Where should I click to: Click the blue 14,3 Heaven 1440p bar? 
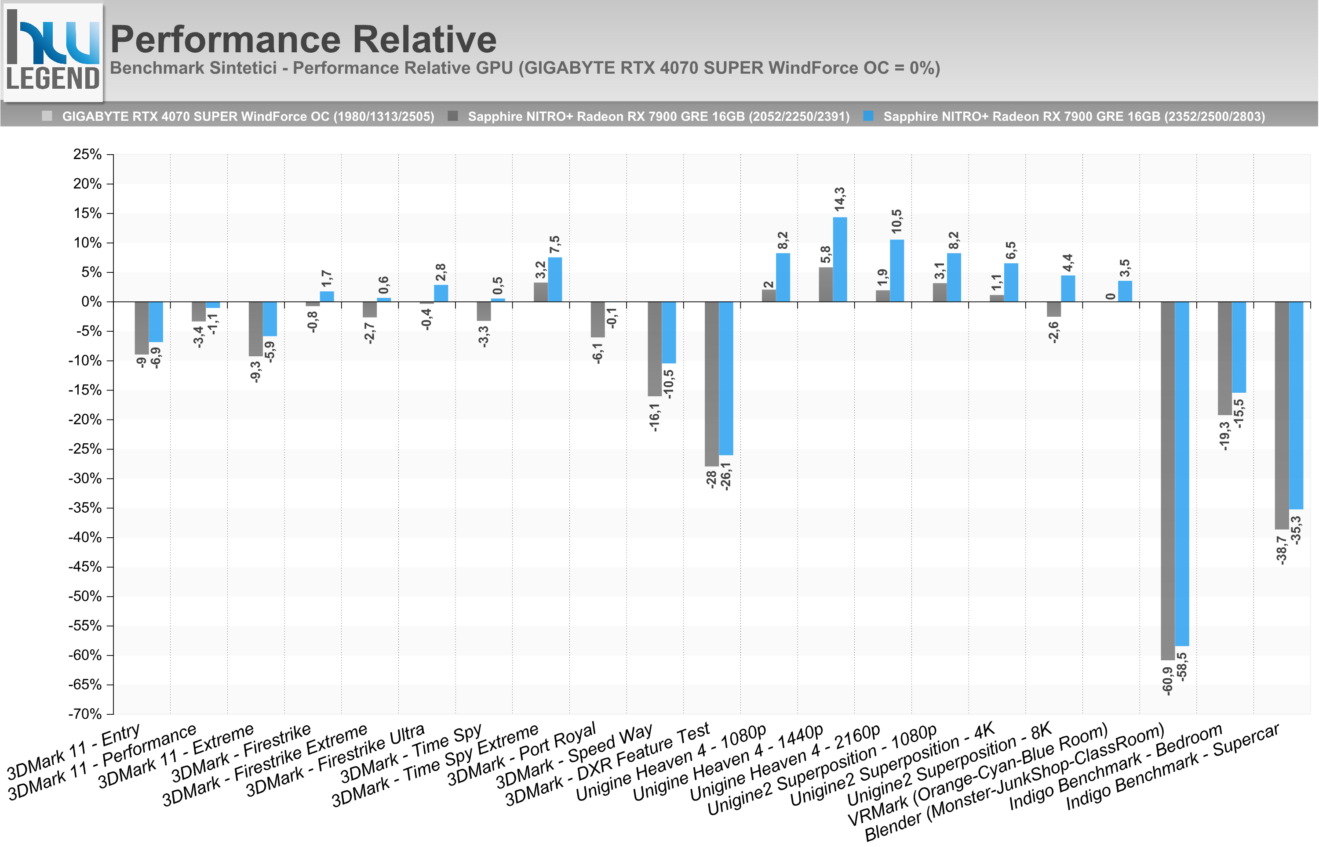(840, 260)
